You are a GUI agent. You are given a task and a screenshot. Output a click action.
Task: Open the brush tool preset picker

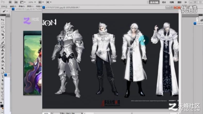click(5, 11)
